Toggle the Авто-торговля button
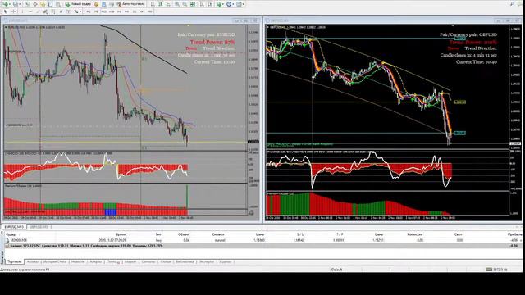This screenshot has width=525, height=295. click(x=131, y=4)
